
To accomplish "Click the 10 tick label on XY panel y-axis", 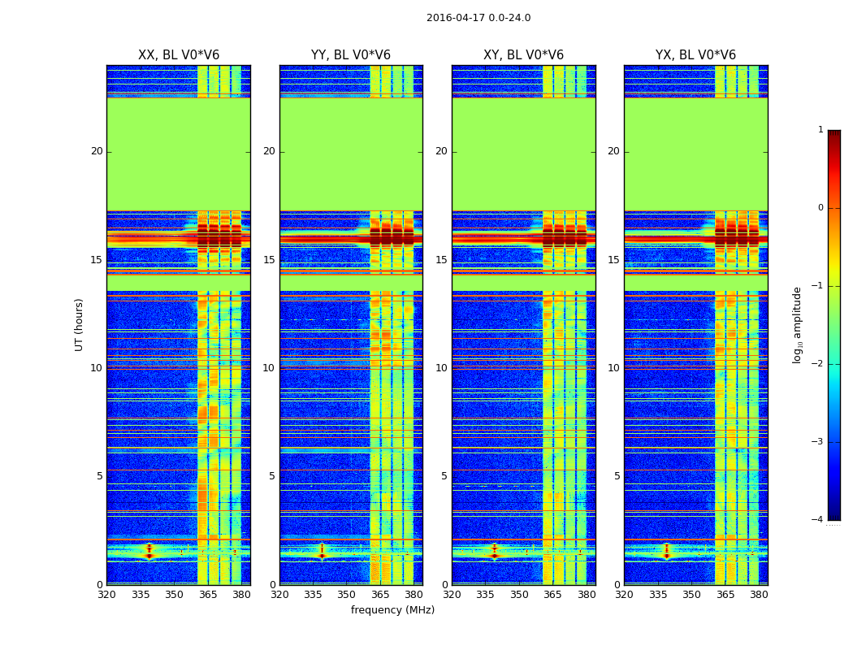I will 441,368.
